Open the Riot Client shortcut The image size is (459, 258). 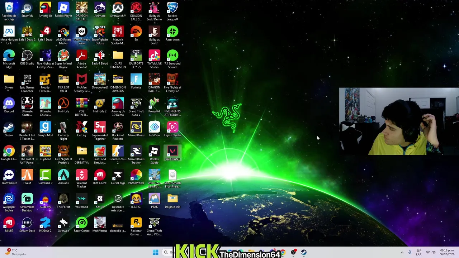tap(100, 177)
